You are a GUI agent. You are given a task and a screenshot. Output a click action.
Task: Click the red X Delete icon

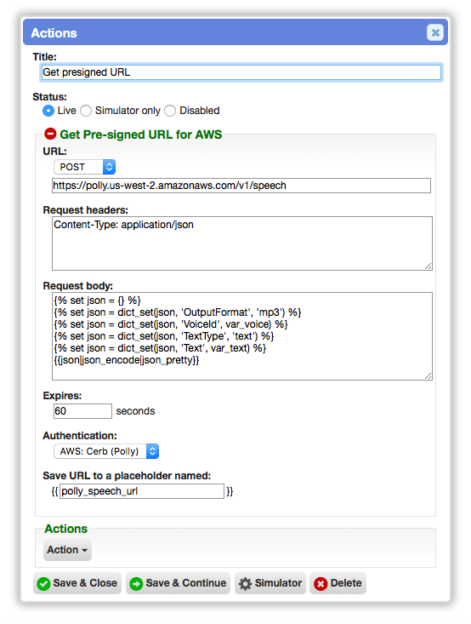click(321, 584)
